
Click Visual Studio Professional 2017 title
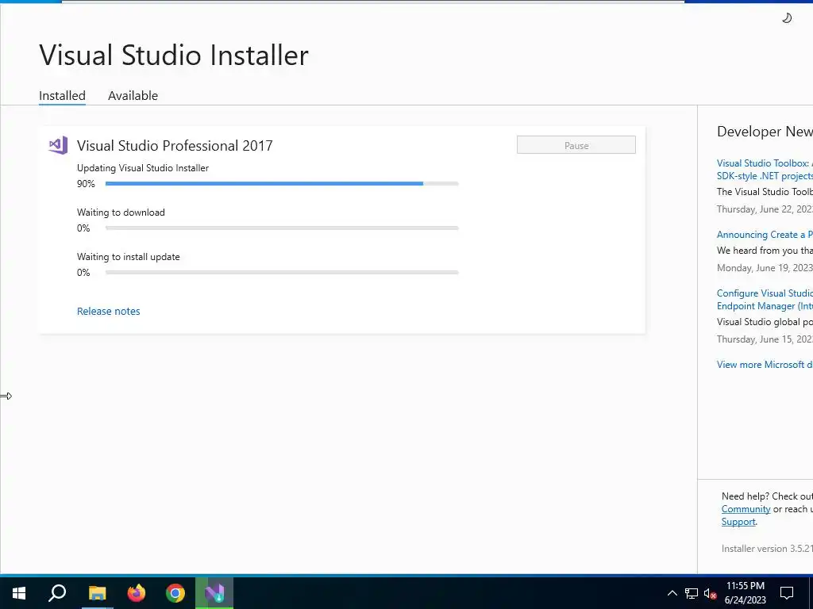coord(175,146)
